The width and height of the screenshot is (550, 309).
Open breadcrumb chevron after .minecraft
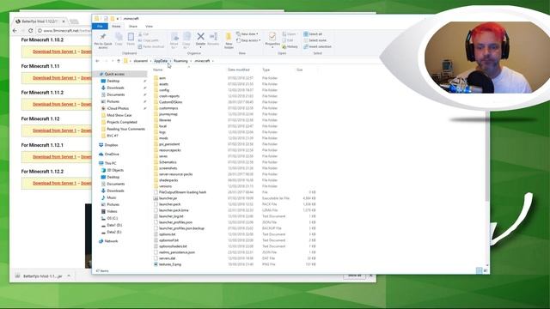point(212,61)
